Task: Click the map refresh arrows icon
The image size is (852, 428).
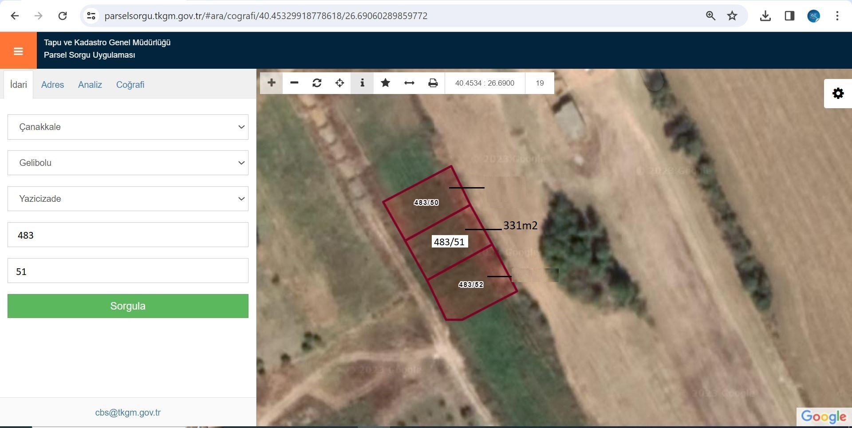Action: 317,83
